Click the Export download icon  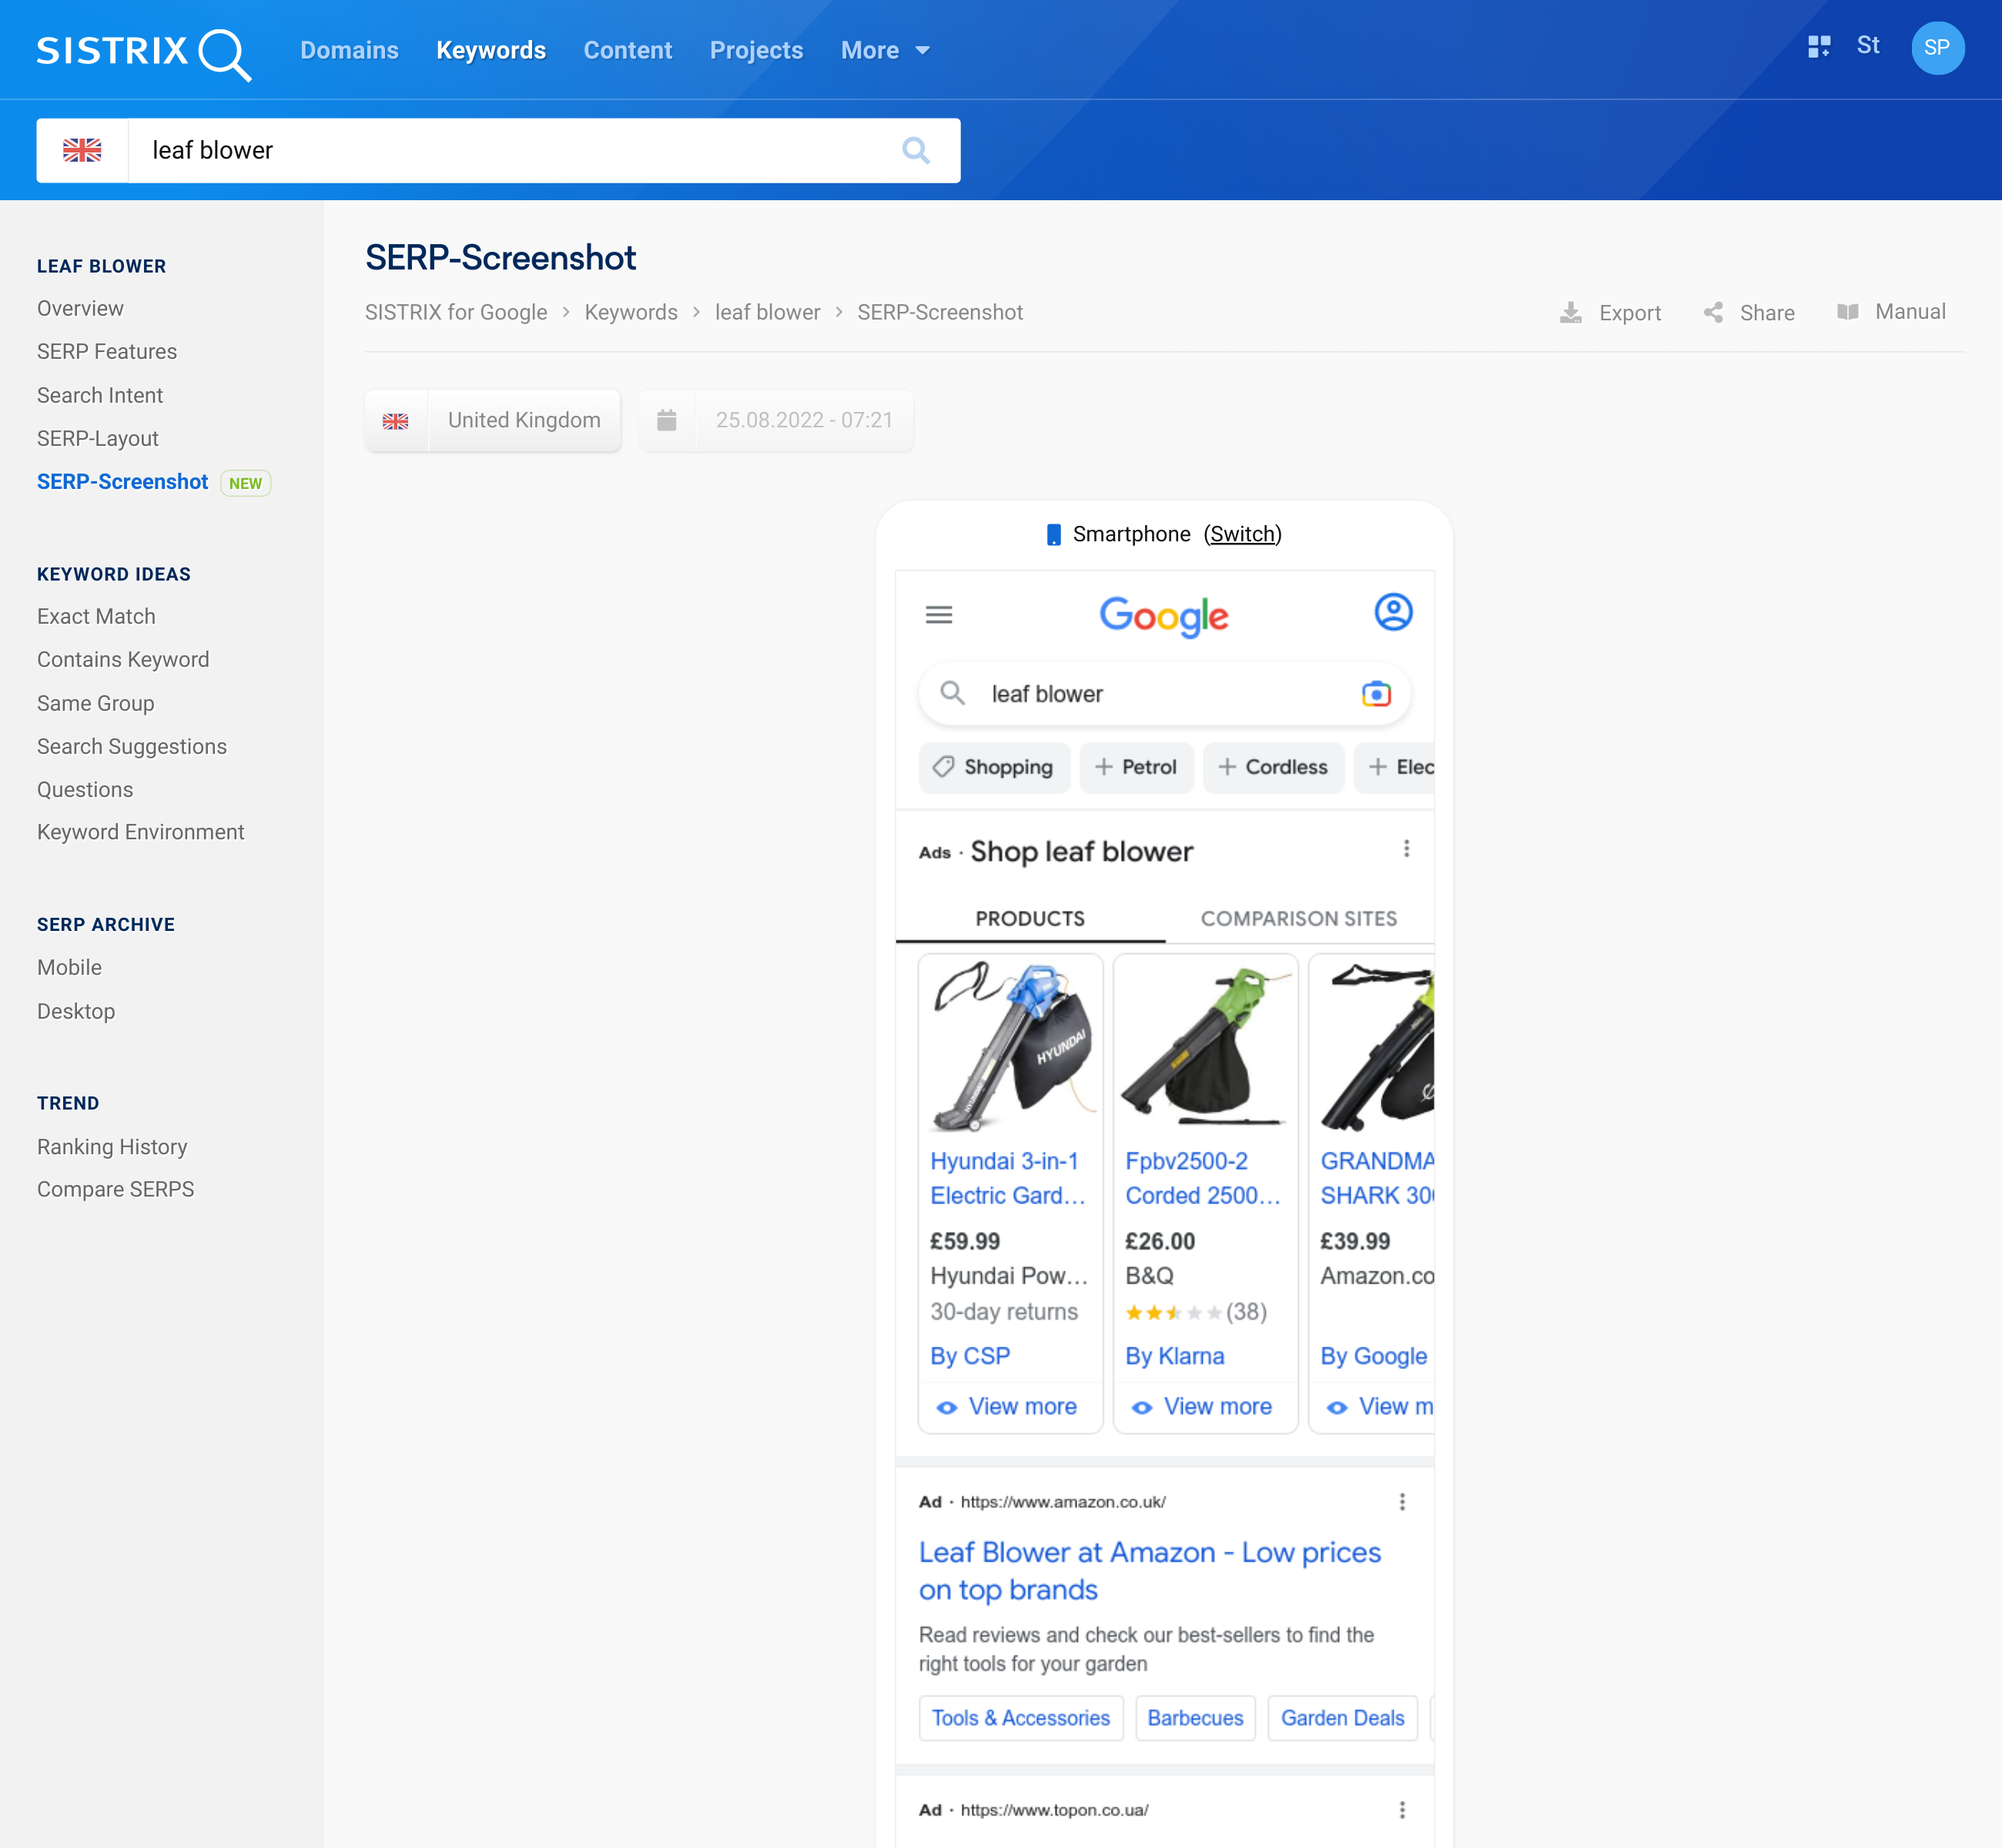(x=1571, y=313)
